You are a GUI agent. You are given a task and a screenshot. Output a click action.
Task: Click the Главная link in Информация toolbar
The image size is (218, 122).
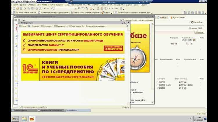(x=35, y=26)
